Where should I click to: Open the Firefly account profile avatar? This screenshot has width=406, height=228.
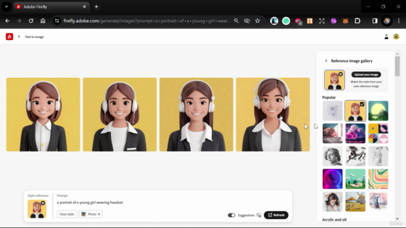396,37
